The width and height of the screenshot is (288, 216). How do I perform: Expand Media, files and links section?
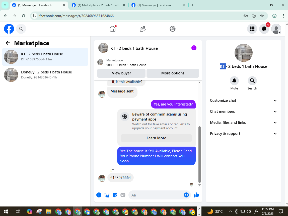coord(243,122)
